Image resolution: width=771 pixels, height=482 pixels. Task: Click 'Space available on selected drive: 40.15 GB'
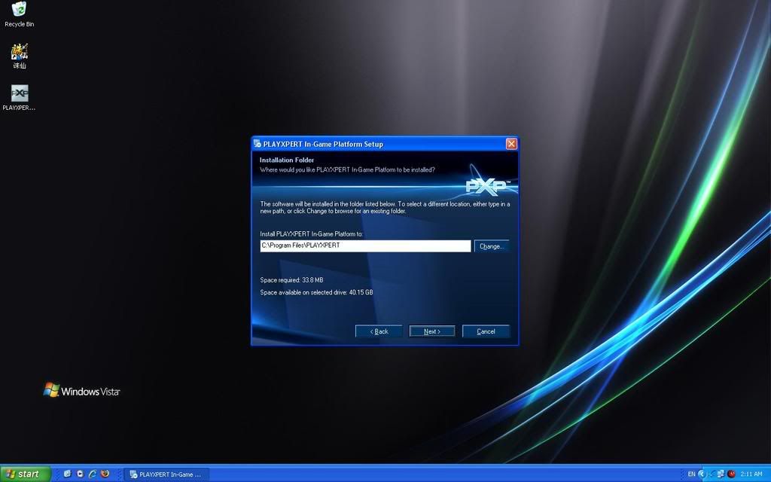(316, 292)
